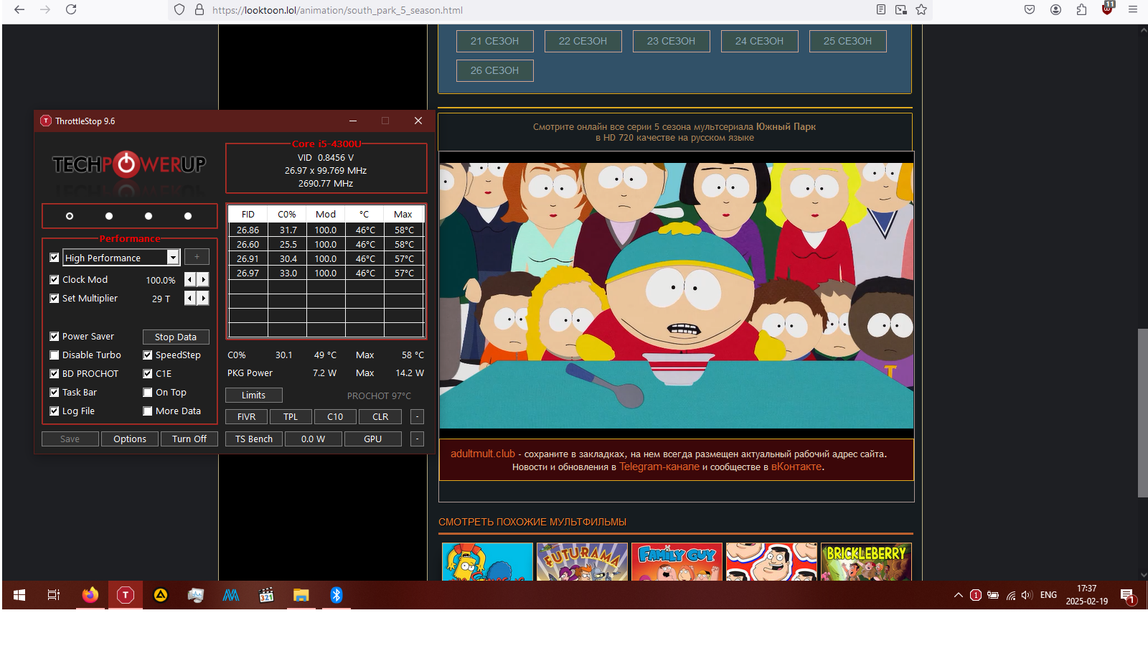This screenshot has height=646, width=1148.
Task: Click the plus button beside power plan
Action: pyautogui.click(x=197, y=257)
